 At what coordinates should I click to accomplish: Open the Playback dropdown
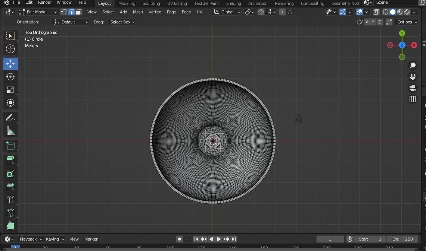[x=30, y=239]
